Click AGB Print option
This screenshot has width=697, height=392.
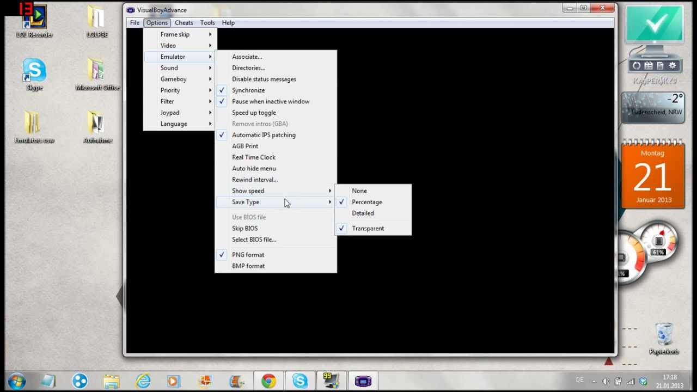276,146
